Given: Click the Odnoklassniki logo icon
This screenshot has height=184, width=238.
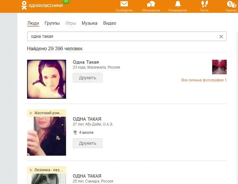Looking at the screenshot, I should pyautogui.click(x=24, y=5).
